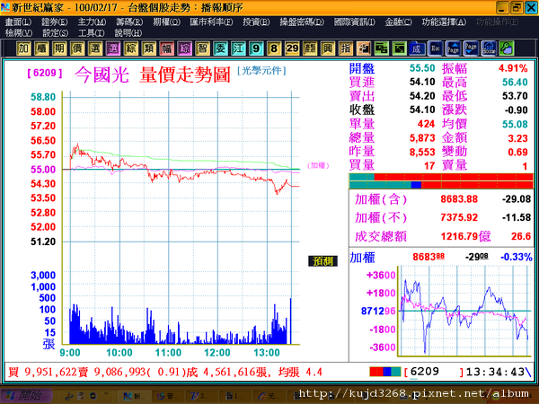Open the 檢視(V) menu
Viewport: 539px width, 404px height.
click(19, 33)
